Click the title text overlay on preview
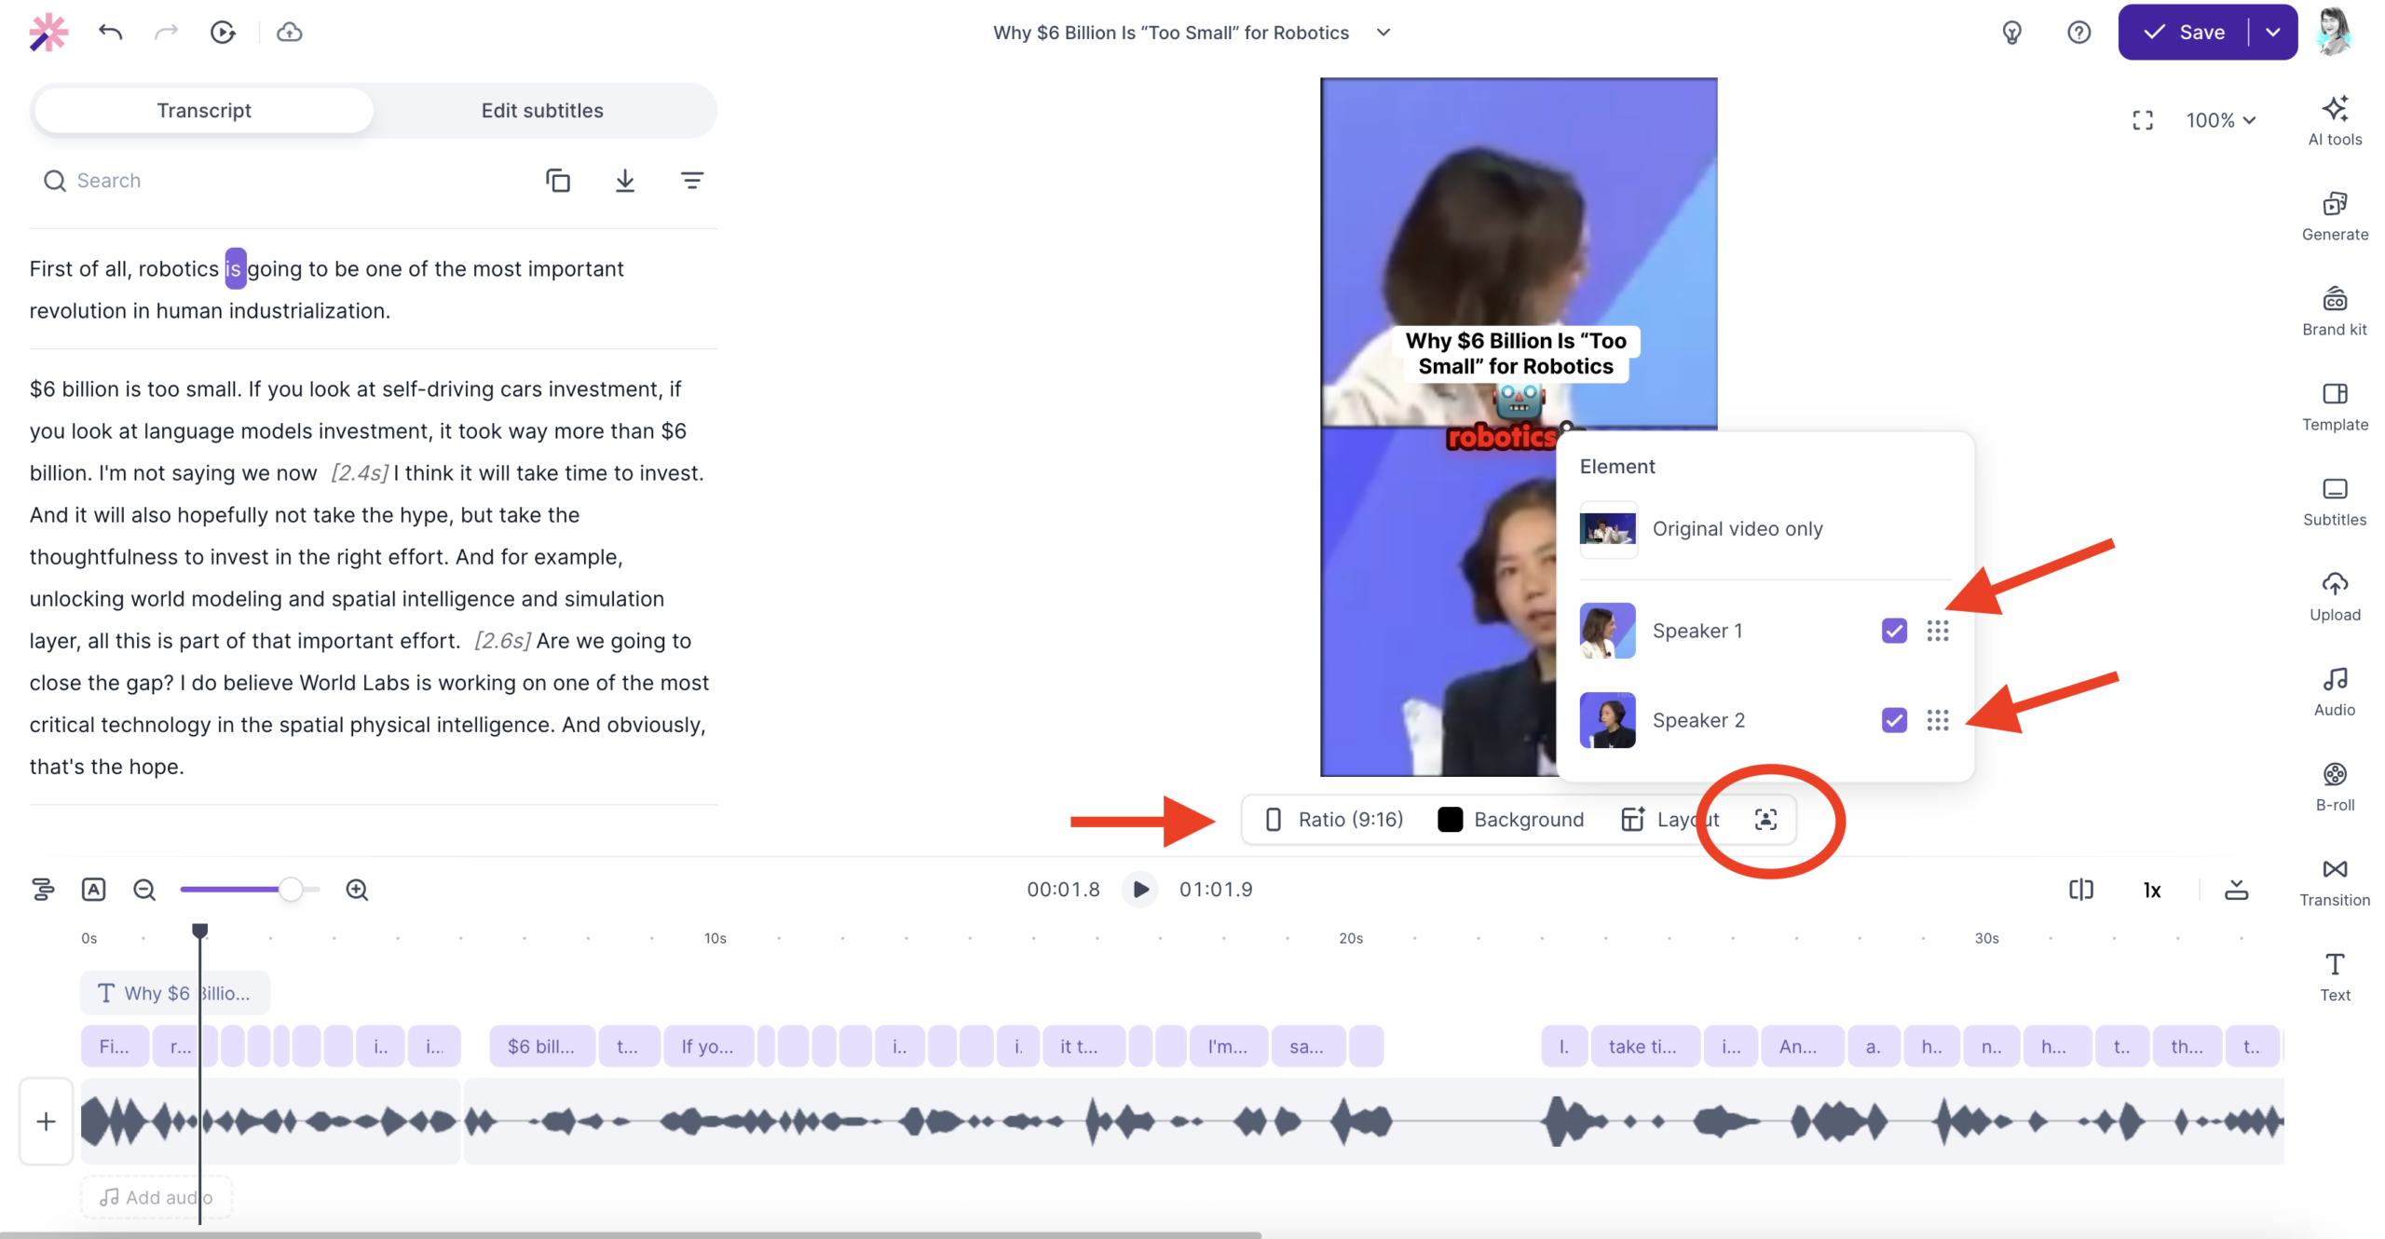 1517,353
